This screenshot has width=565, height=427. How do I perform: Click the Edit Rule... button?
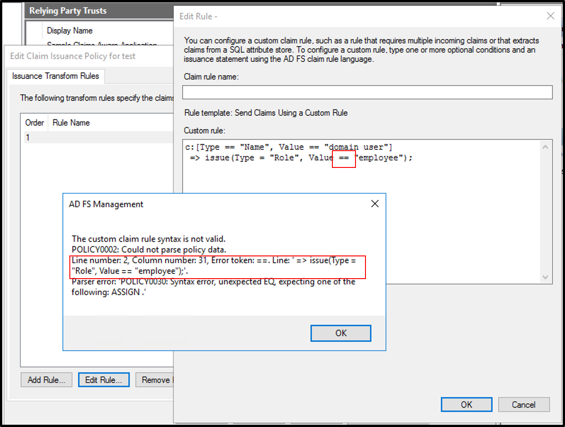tap(103, 380)
